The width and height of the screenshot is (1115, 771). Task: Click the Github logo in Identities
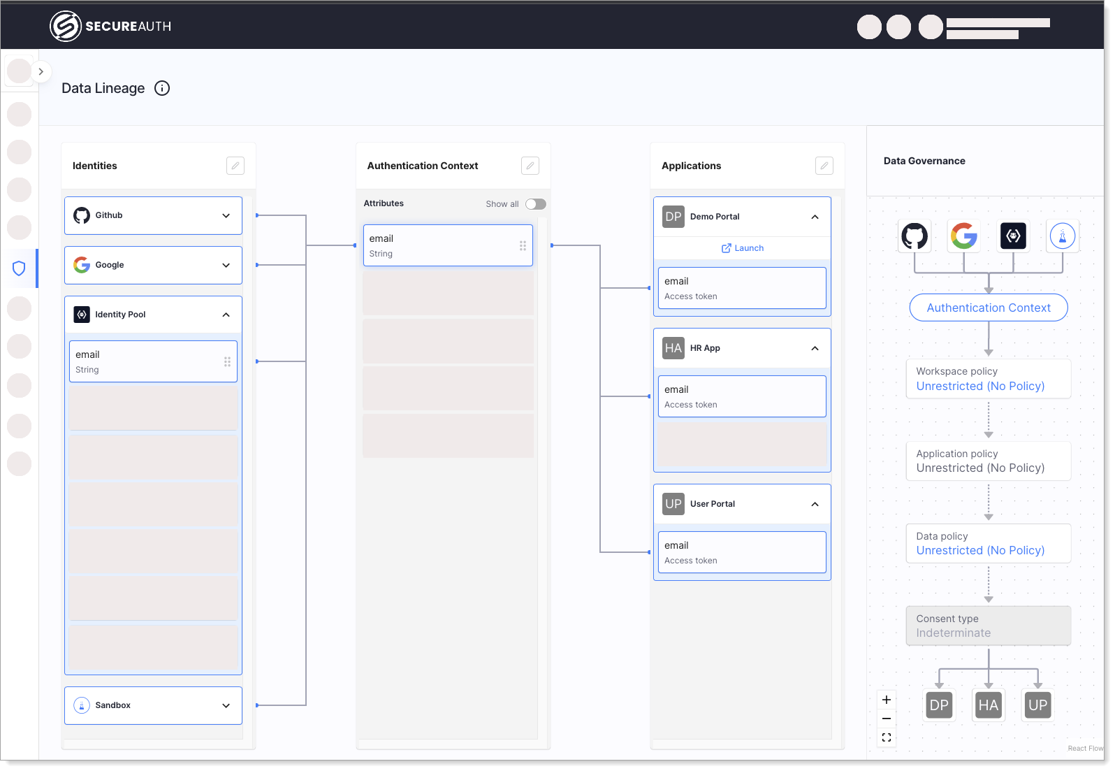pyautogui.click(x=82, y=215)
